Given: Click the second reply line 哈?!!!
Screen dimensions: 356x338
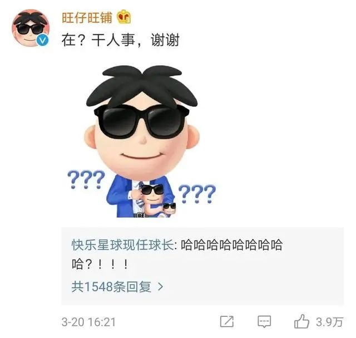Looking at the screenshot, I should [100, 264].
